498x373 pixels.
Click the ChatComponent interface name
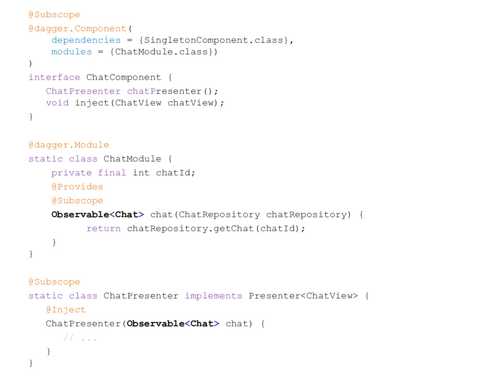tap(124, 77)
